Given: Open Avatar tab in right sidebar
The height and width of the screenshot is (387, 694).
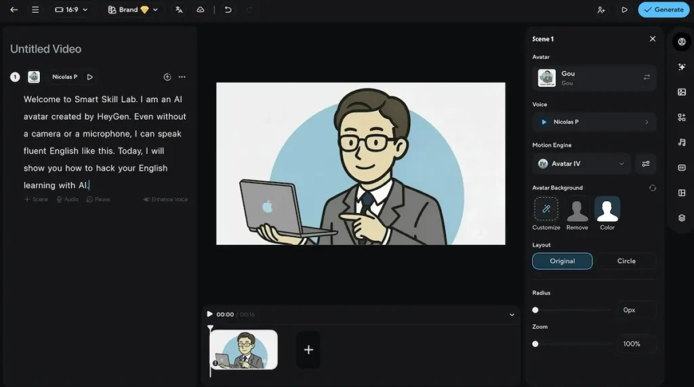Looking at the screenshot, I should 682,42.
